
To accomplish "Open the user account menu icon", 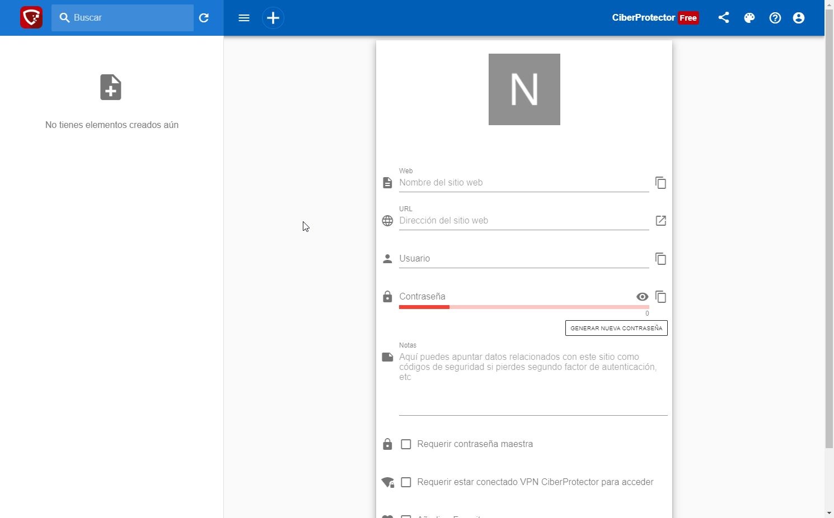I will (x=799, y=18).
